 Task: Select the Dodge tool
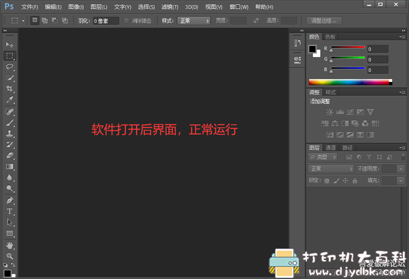point(10,188)
